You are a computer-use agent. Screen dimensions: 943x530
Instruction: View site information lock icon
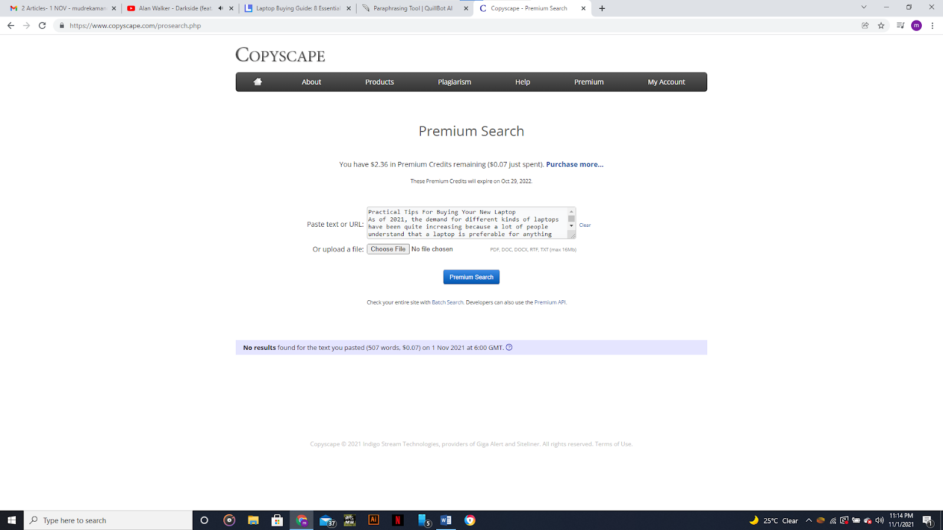point(61,25)
